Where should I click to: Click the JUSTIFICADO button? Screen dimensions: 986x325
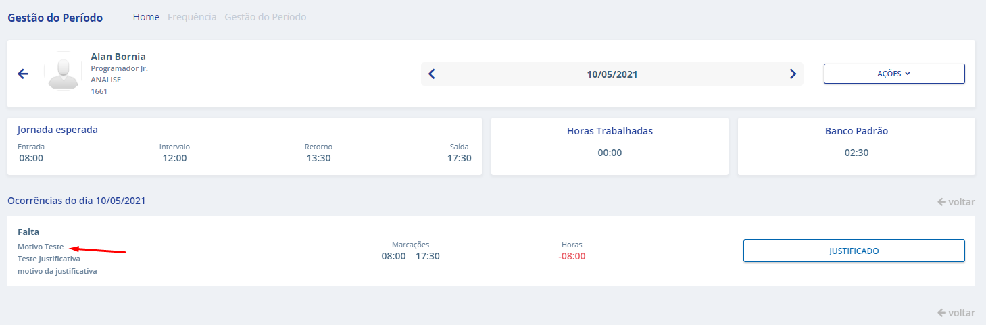[854, 251]
